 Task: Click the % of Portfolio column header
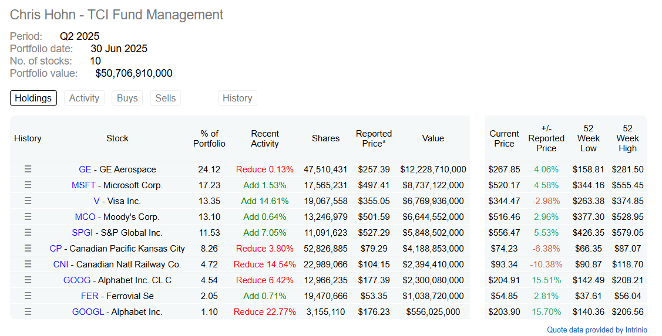[209, 138]
